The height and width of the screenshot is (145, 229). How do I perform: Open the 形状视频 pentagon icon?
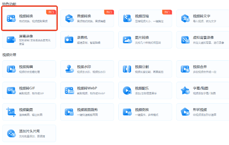[185, 112]
